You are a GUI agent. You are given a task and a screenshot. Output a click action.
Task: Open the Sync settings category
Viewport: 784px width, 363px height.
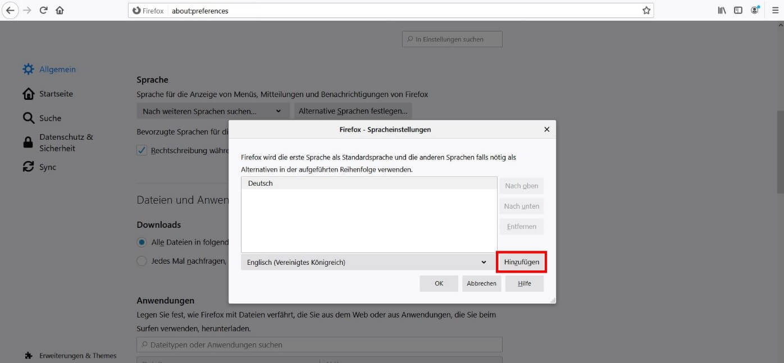pyautogui.click(x=48, y=167)
